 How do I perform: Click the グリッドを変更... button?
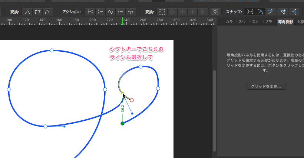266,86
